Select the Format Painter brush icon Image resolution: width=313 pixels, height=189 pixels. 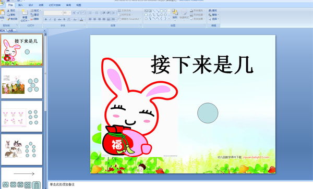(8, 19)
